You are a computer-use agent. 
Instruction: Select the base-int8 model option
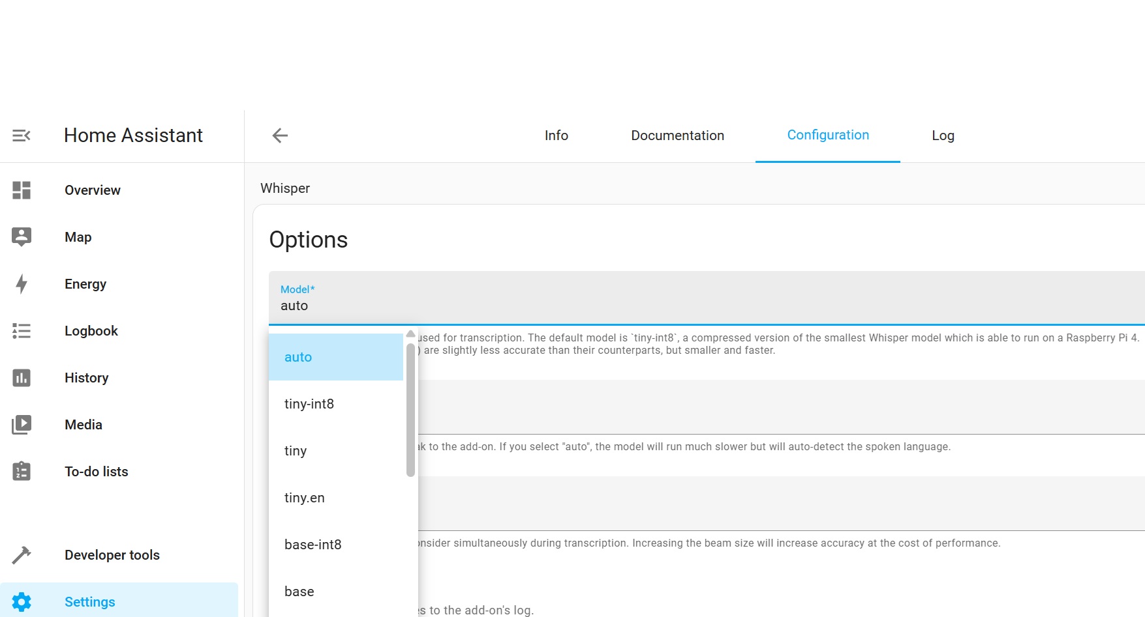[x=336, y=545]
